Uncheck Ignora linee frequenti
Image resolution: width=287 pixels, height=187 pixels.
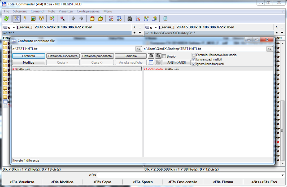coord(194,64)
